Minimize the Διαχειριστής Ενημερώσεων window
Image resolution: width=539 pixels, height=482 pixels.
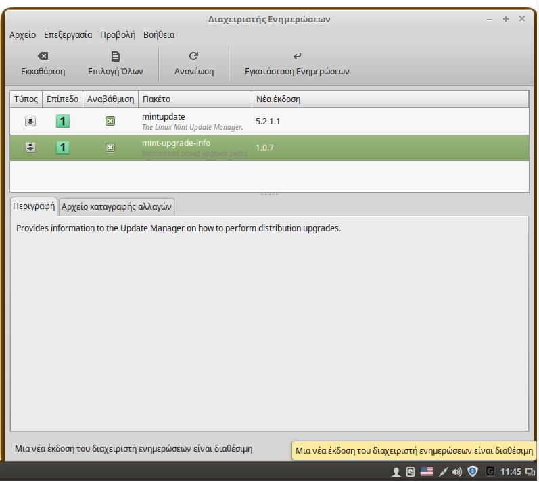(x=490, y=20)
